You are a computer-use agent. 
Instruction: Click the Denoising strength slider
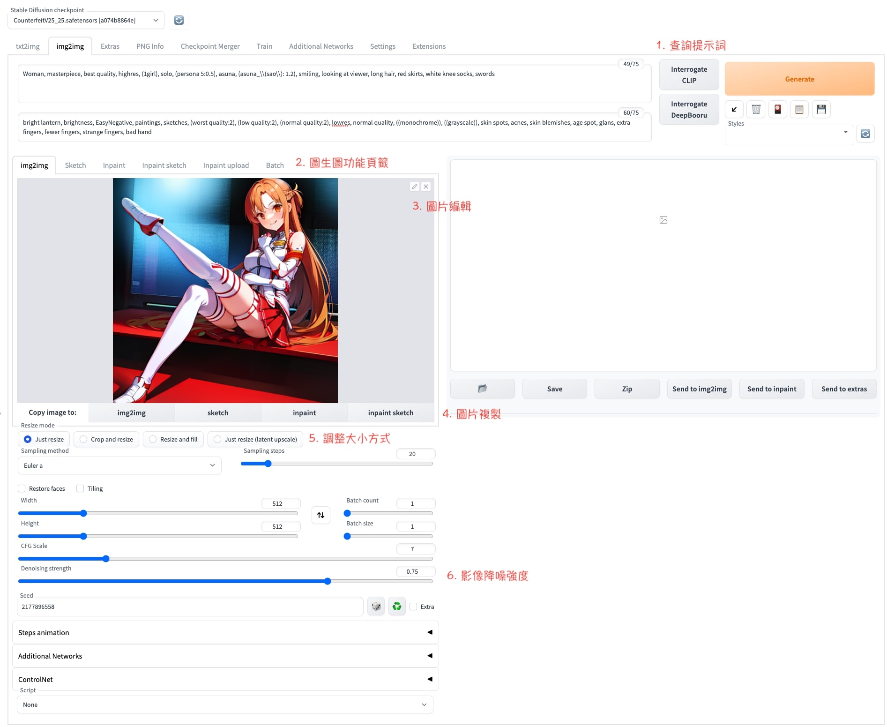[x=225, y=581]
